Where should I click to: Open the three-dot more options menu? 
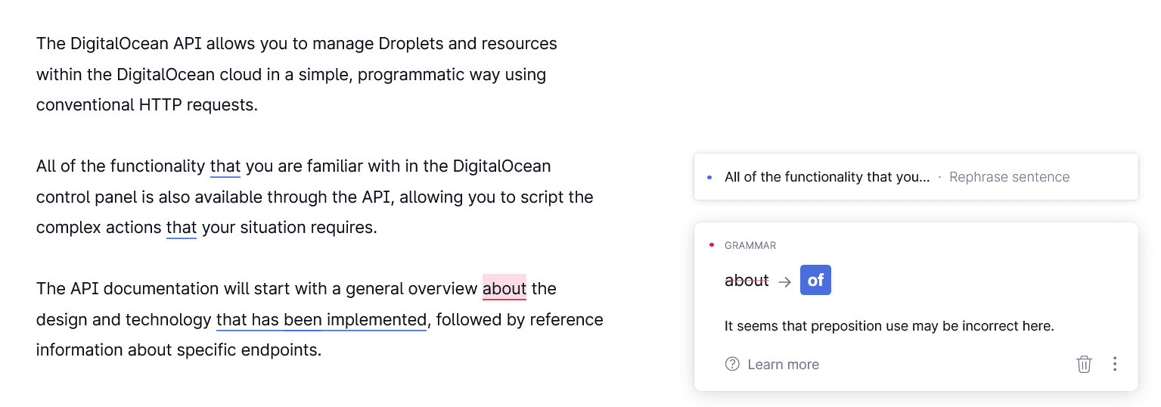pyautogui.click(x=1114, y=364)
